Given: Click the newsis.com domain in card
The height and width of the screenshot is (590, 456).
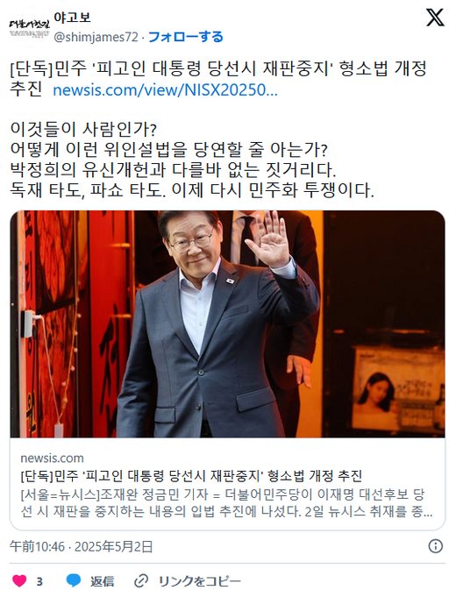Looking at the screenshot, I should pyautogui.click(x=52, y=458).
